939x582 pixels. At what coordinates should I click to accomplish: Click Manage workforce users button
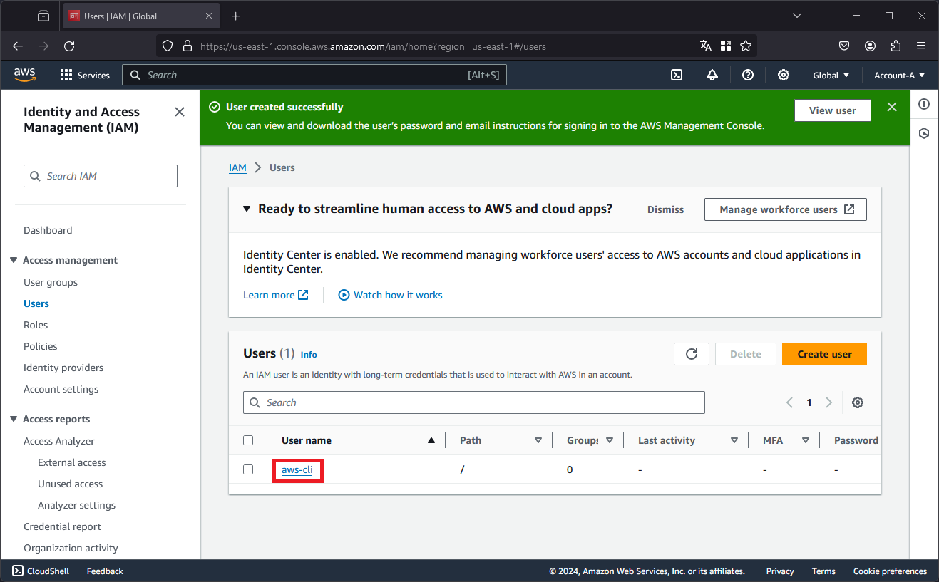click(786, 209)
